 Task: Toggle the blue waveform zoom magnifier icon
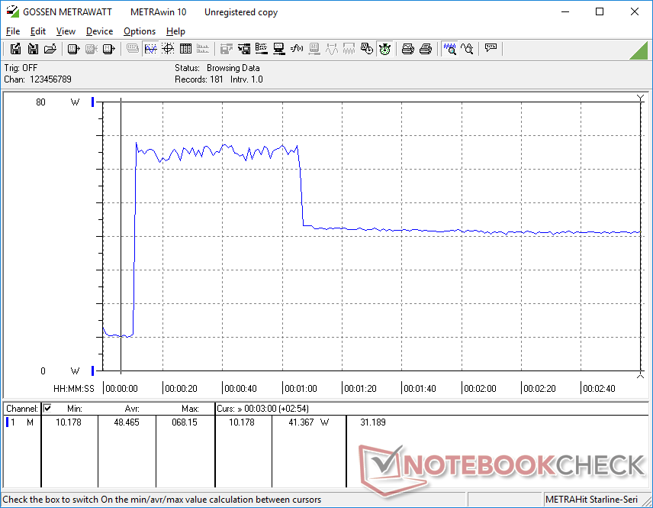(x=450, y=49)
